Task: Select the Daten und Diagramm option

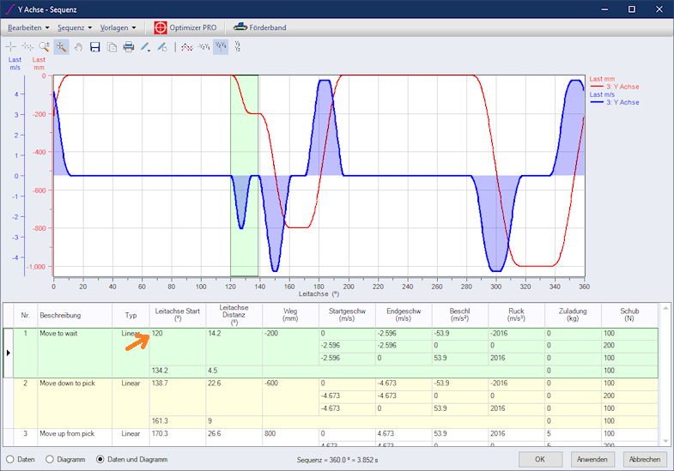Action: 101,460
